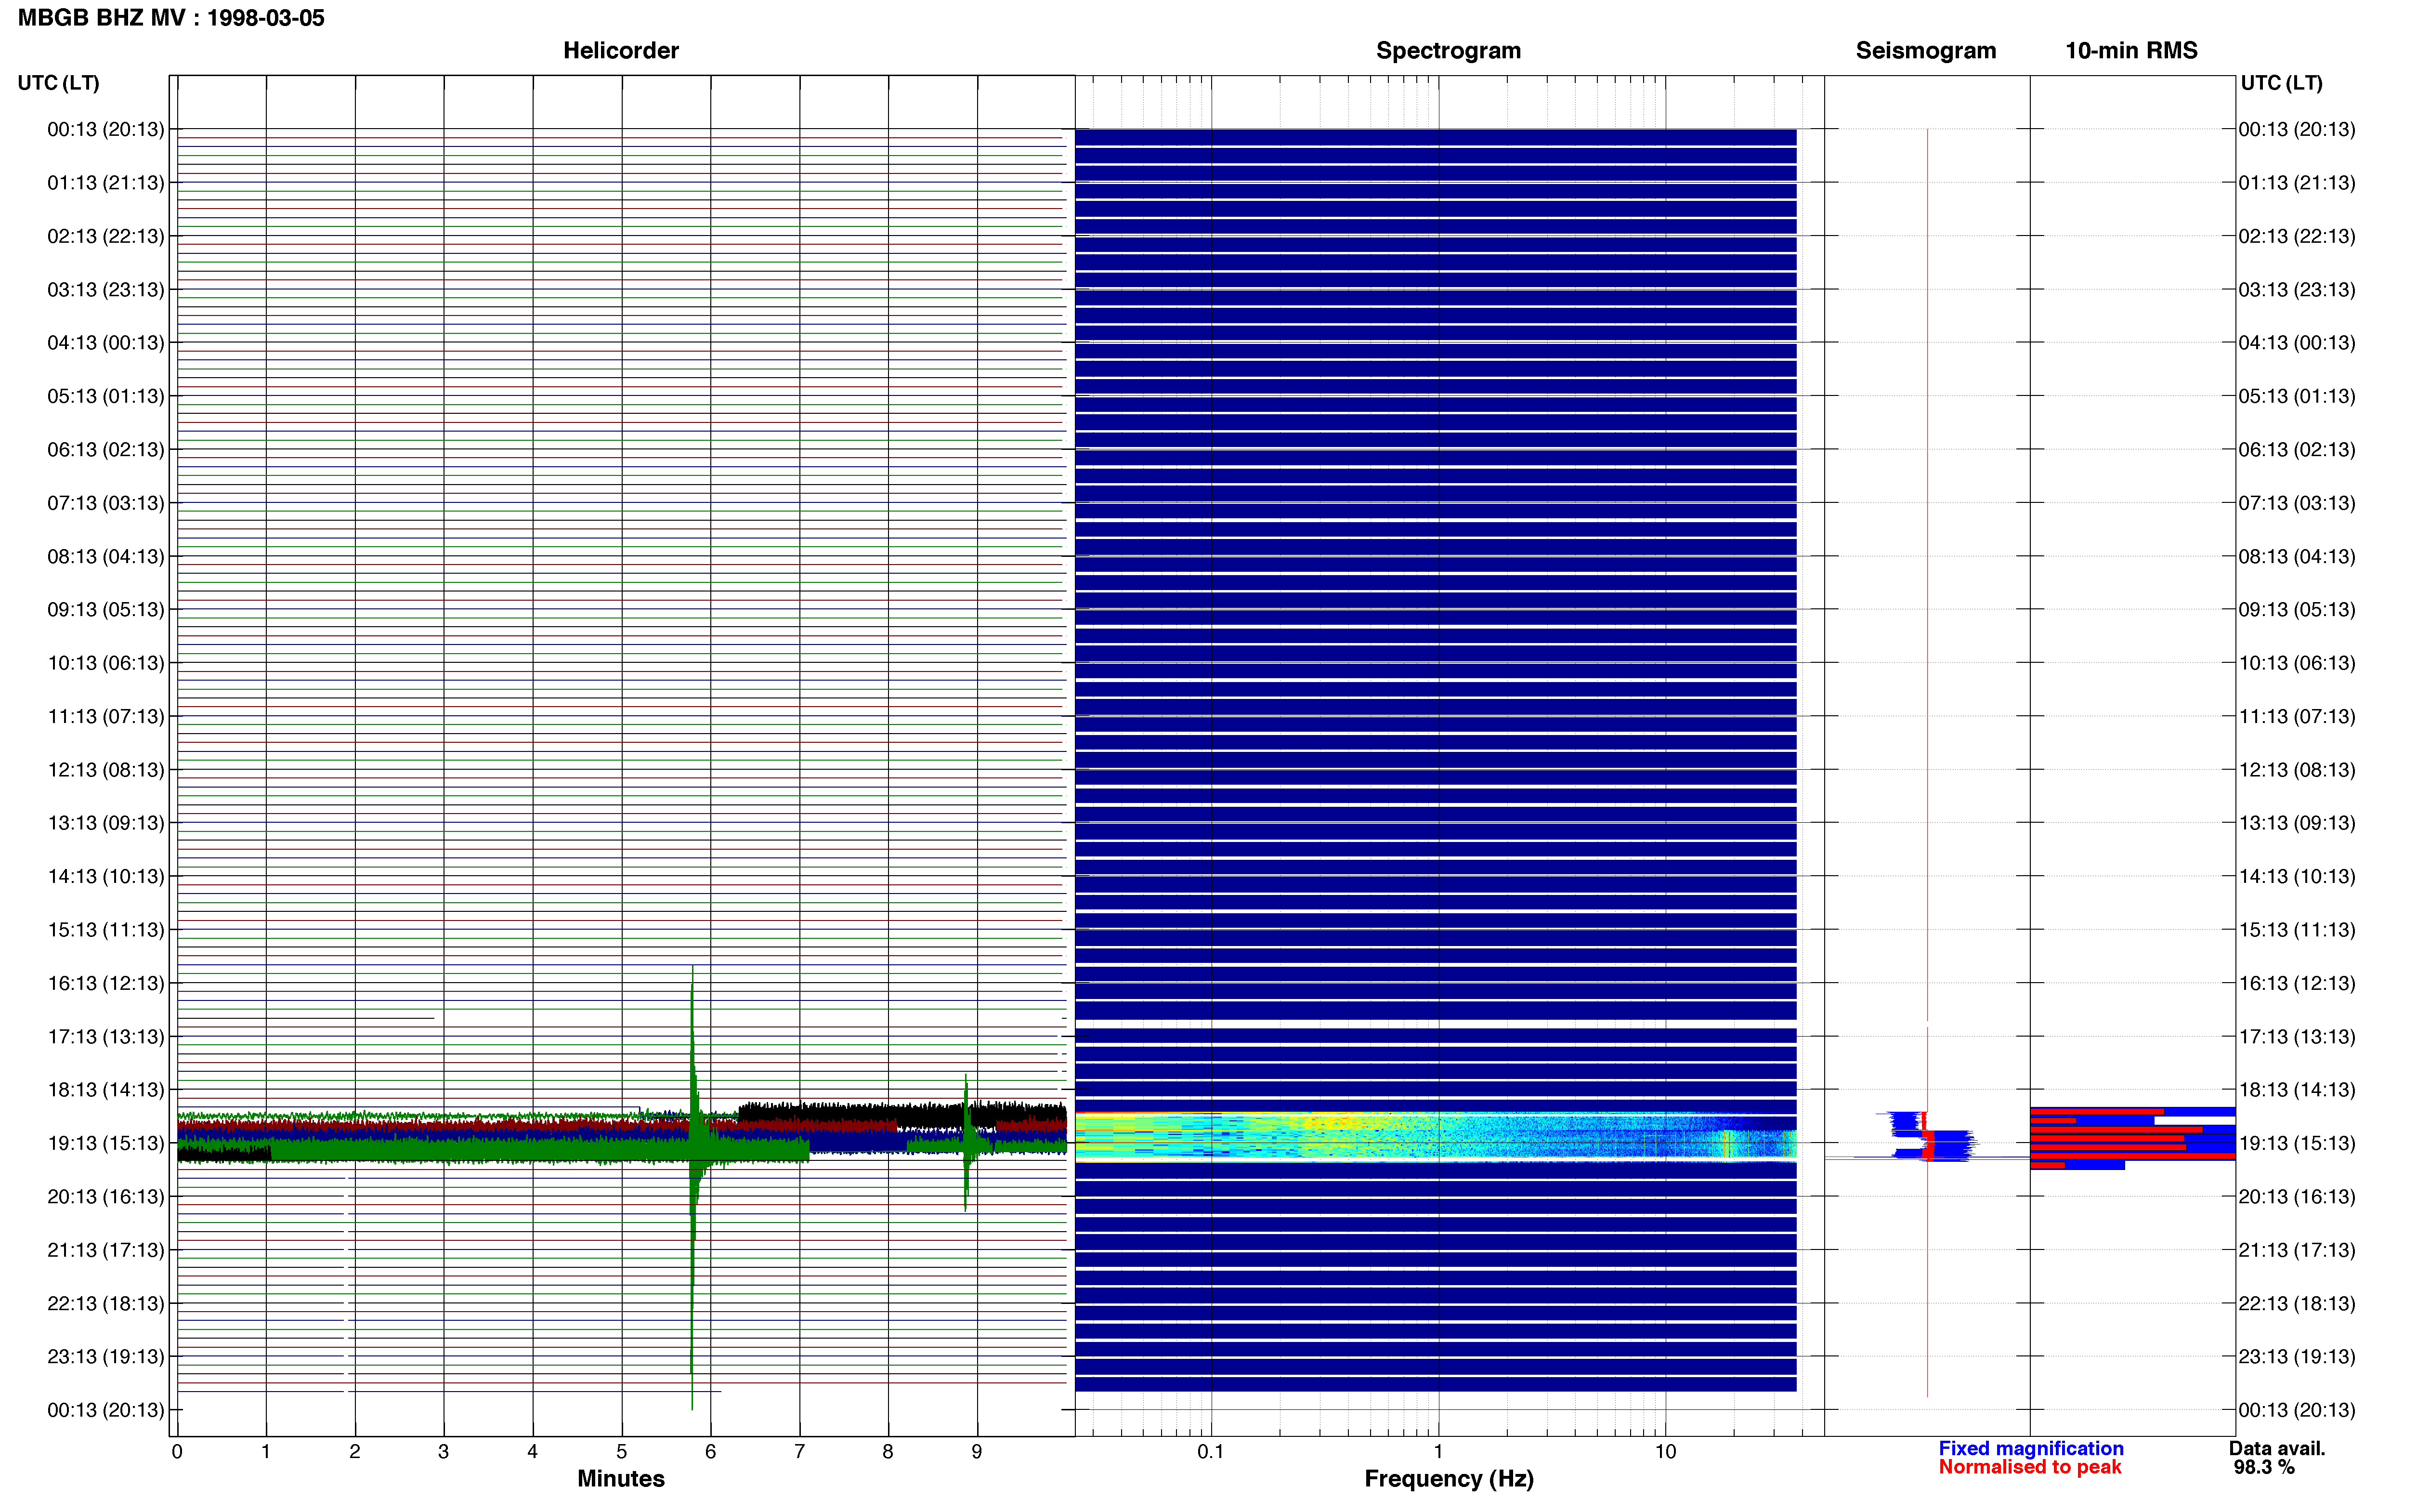Click the '2' minute tick label
This screenshot has width=2417, height=1512.
[355, 1451]
